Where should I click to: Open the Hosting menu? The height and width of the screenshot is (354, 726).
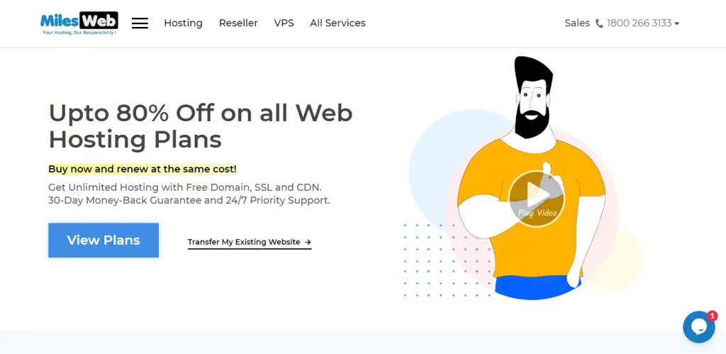pos(184,23)
